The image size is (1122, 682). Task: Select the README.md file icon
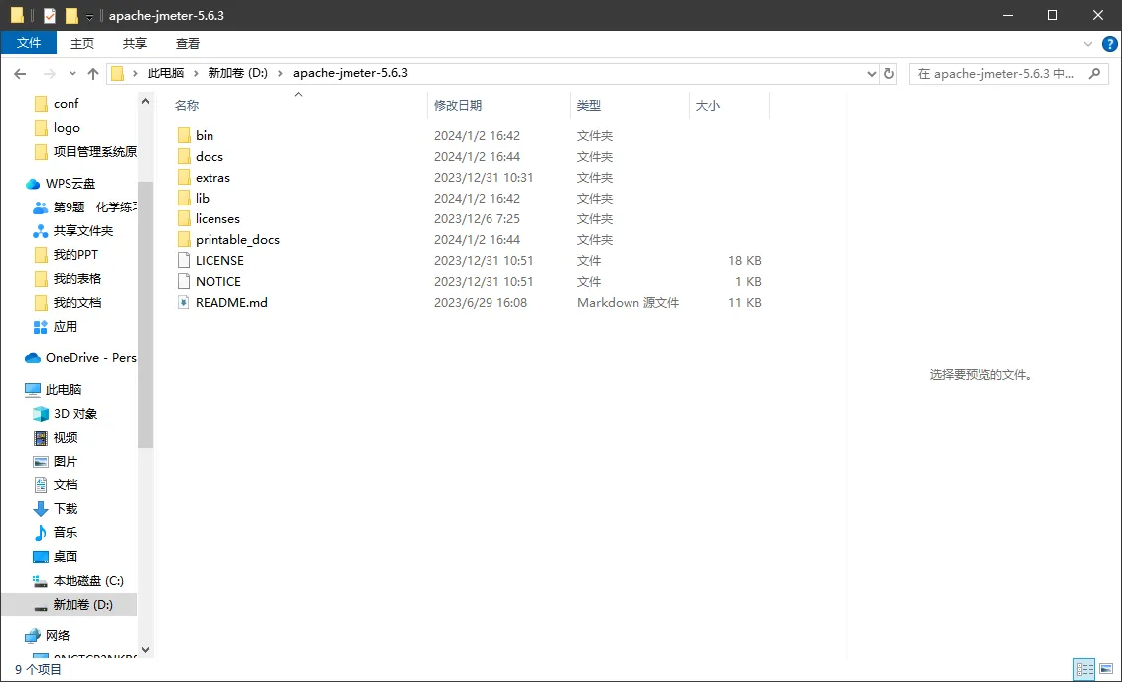tap(184, 302)
